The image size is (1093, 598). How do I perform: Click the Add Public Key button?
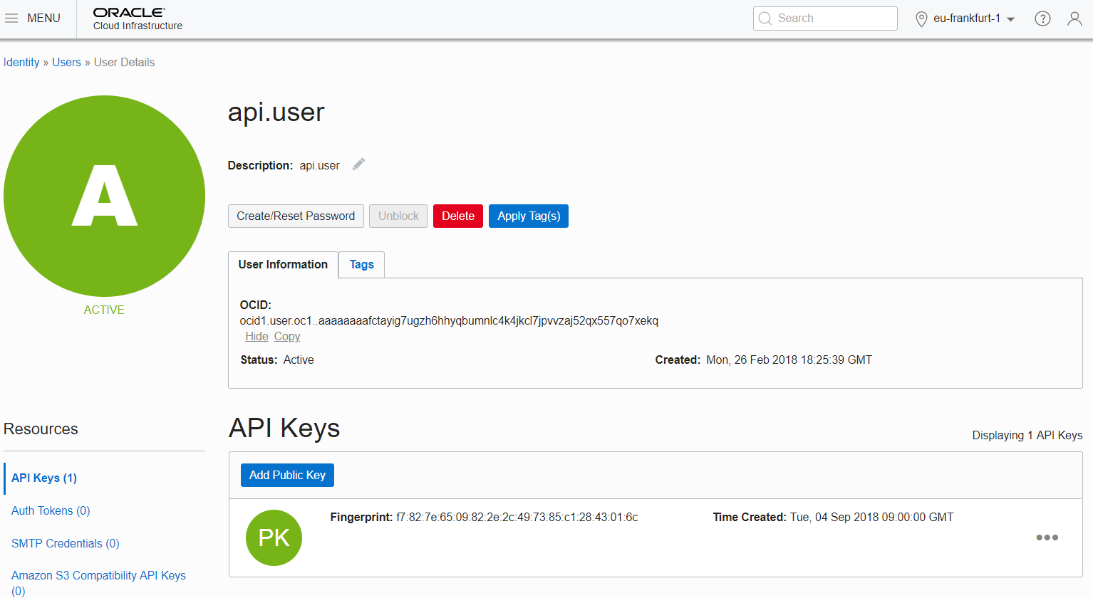tap(287, 475)
